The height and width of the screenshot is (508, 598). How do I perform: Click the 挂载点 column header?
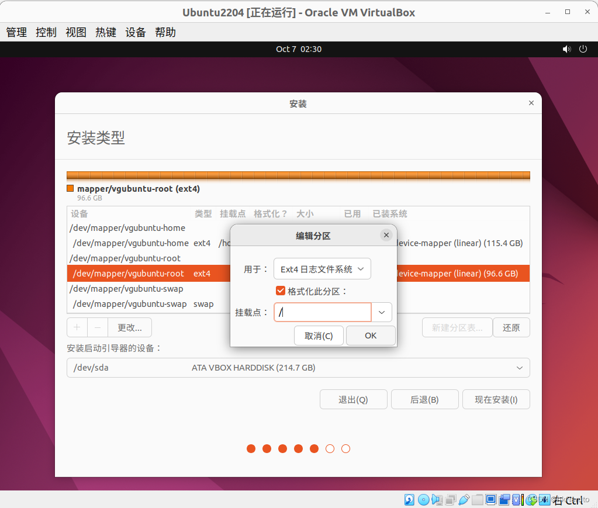233,214
